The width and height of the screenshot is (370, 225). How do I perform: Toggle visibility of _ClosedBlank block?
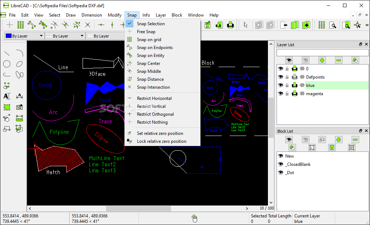coord(280,164)
